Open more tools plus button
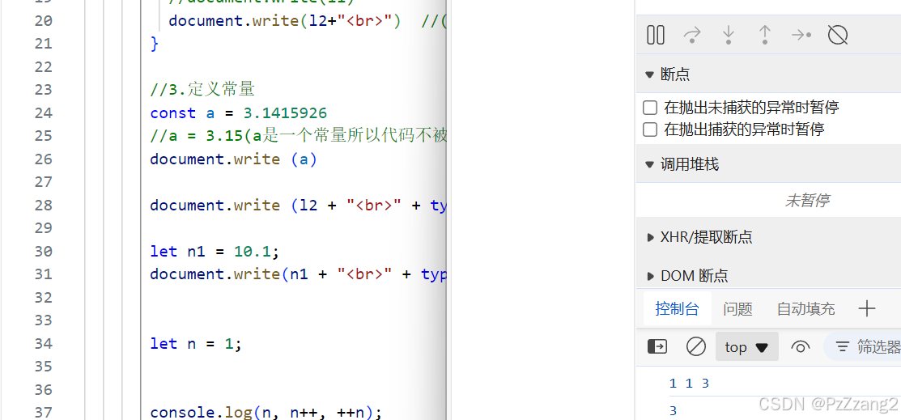This screenshot has height=420, width=901. 866,309
